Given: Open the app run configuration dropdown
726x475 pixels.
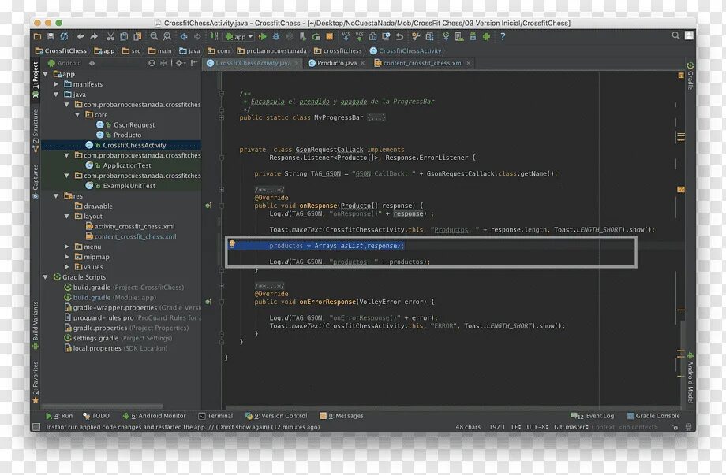Looking at the screenshot, I should (x=239, y=36).
